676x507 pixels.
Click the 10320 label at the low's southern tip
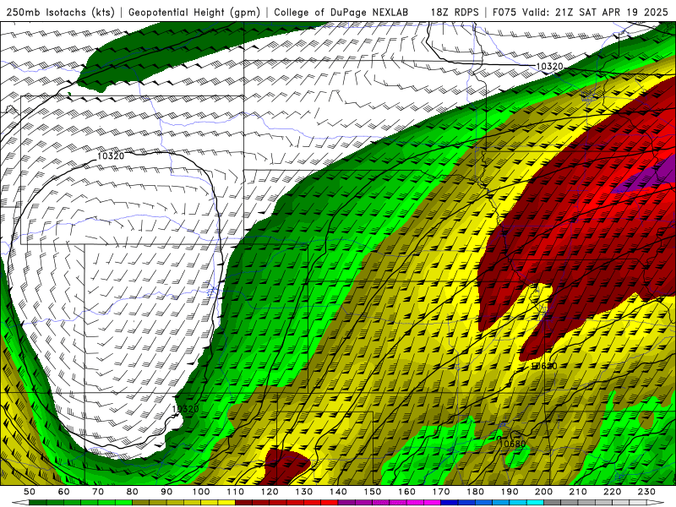pyautogui.click(x=185, y=409)
